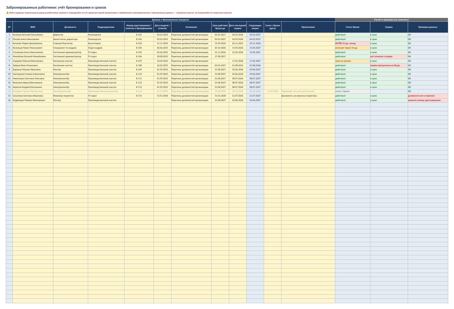Select the 'сверка просрочена на 66 дн.' cell
This screenshot has width=454, height=309.
pyautogui.click(x=389, y=66)
